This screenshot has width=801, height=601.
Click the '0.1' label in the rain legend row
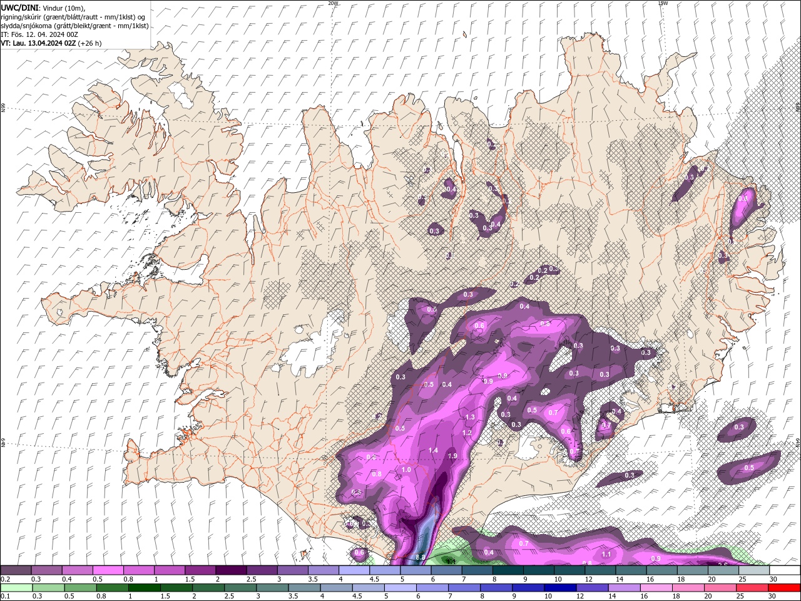pyautogui.click(x=5, y=597)
